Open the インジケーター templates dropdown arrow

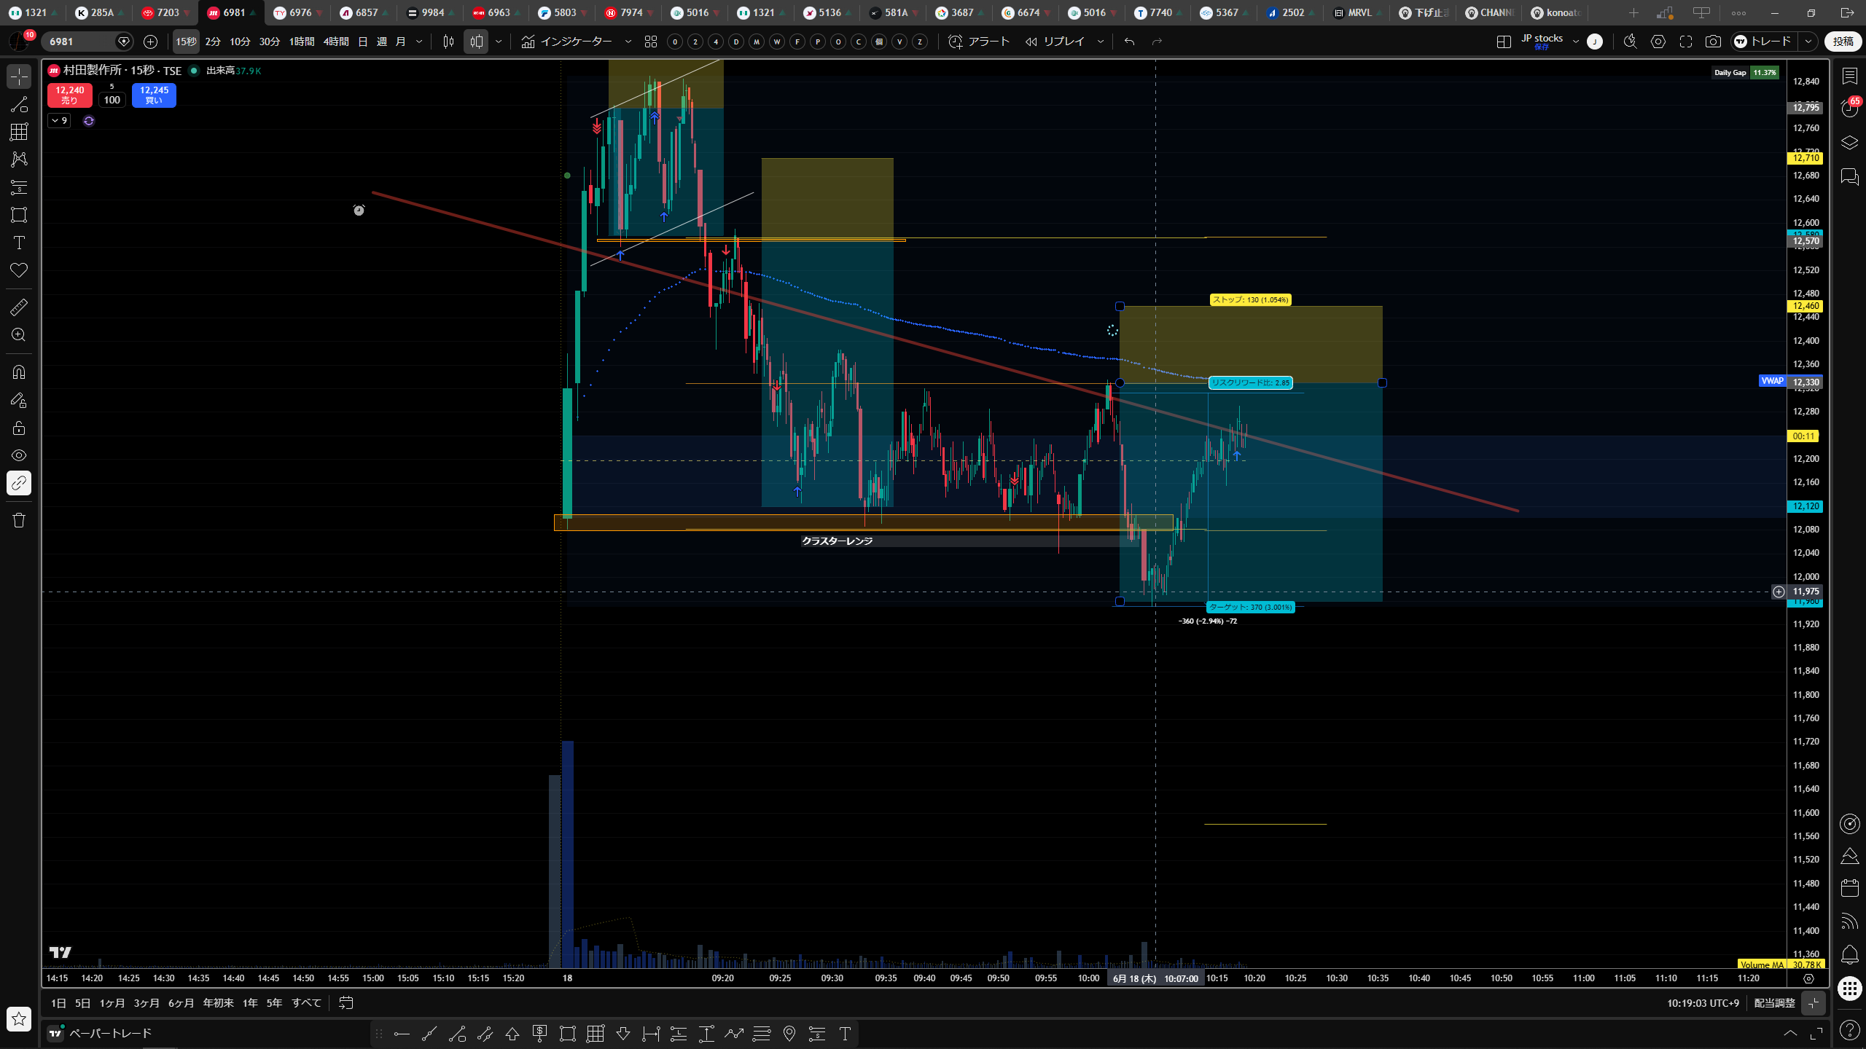[628, 42]
